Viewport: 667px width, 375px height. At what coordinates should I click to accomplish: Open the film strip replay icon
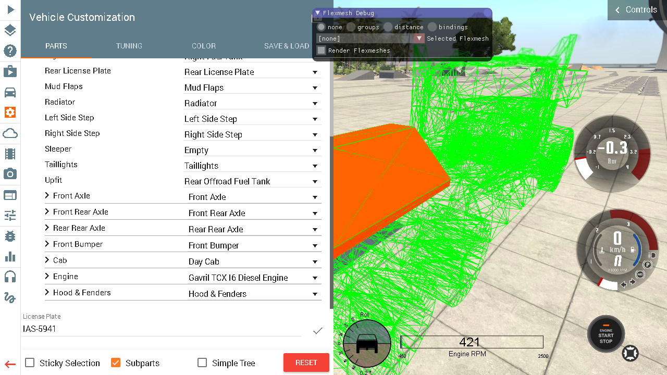tap(10, 154)
